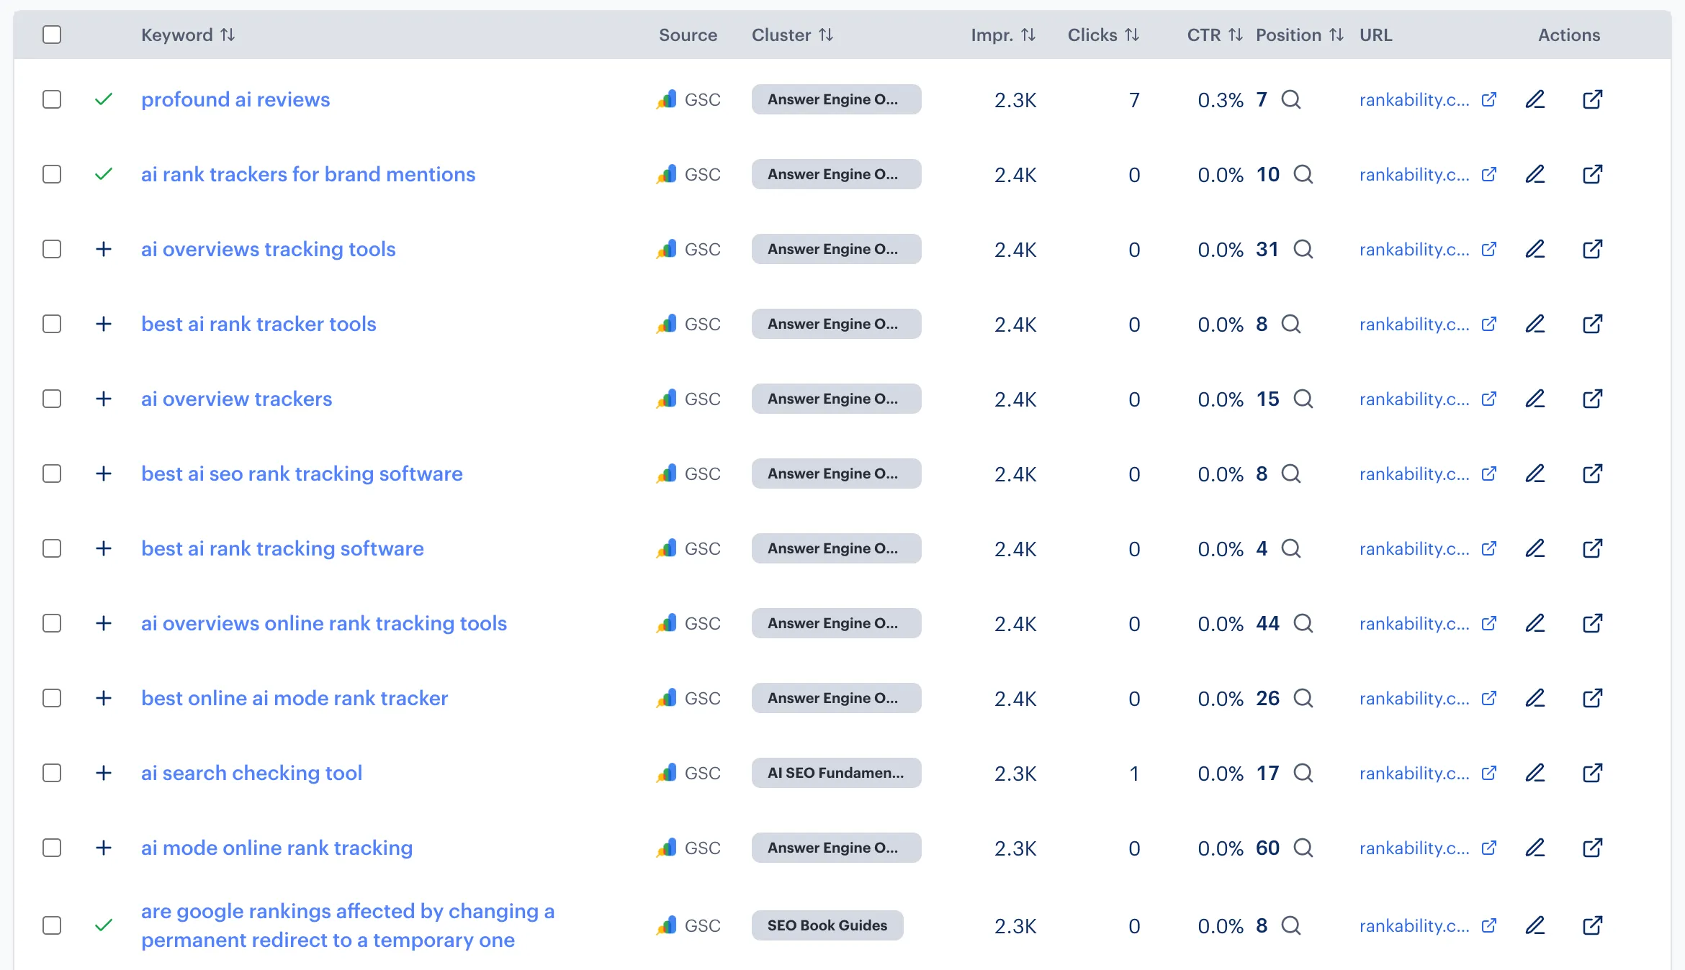Sort by Impr. column
This screenshot has width=1685, height=970.
(1003, 35)
